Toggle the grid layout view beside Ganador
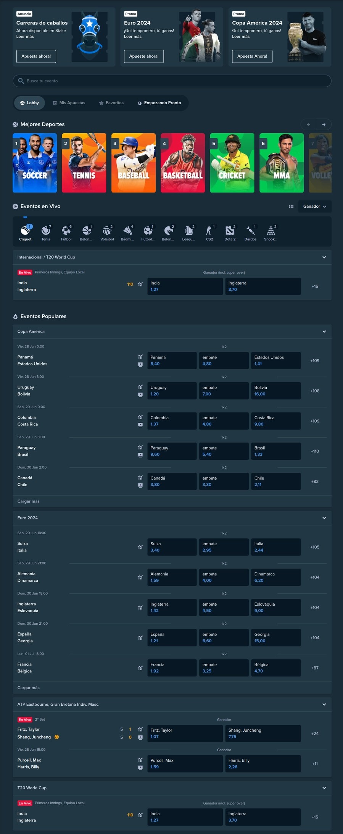The image size is (343, 834). [291, 207]
